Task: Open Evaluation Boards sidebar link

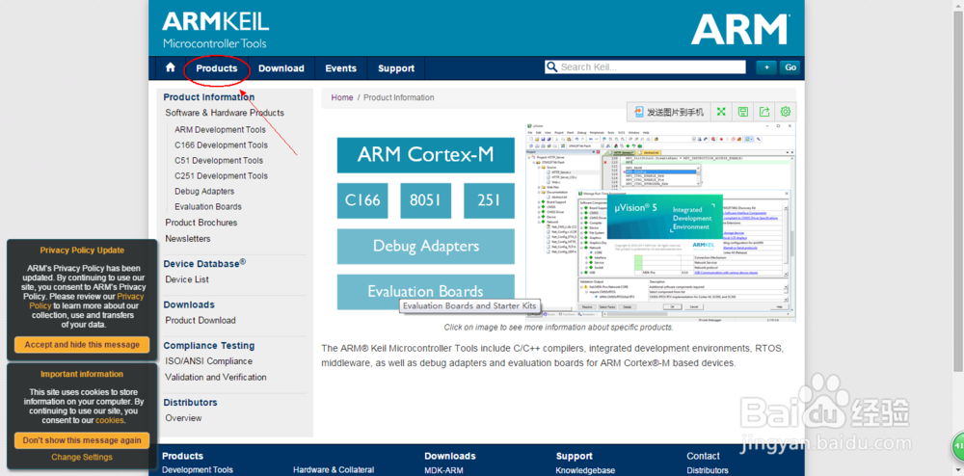Action: 208,206
